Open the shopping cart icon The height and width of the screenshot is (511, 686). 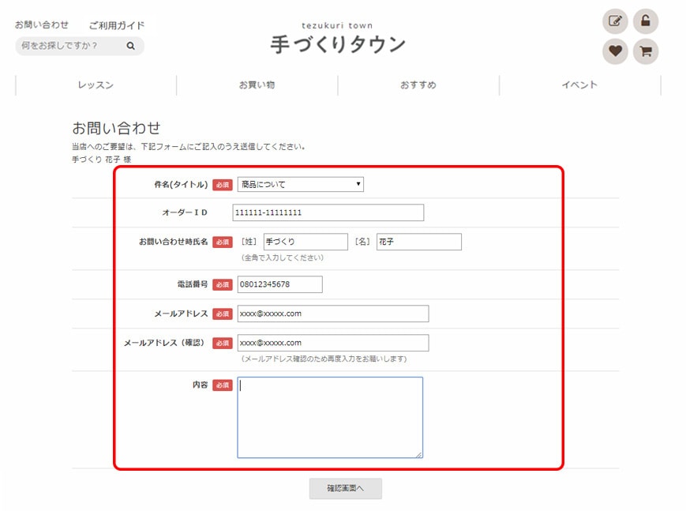(x=647, y=51)
